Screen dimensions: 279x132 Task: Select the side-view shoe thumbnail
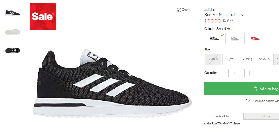point(13,13)
